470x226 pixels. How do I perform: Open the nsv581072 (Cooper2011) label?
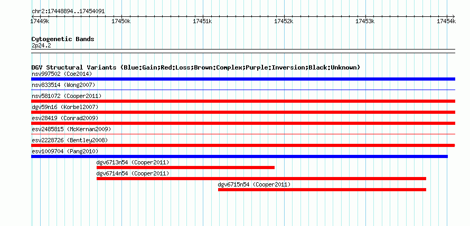click(x=67, y=96)
